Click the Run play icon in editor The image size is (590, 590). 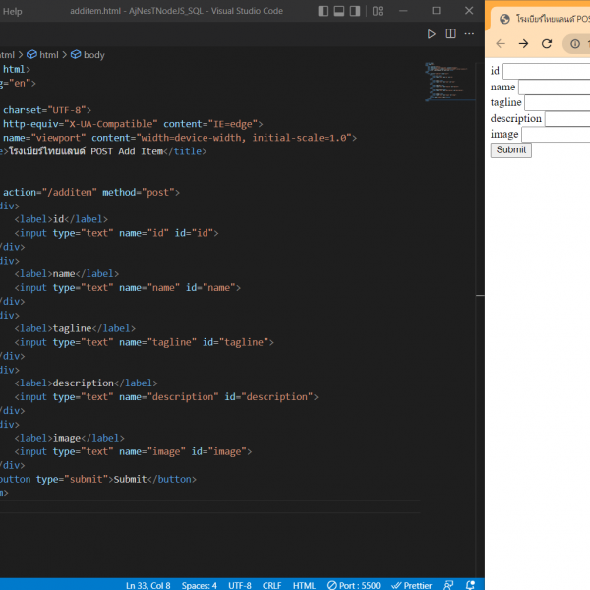pos(431,33)
